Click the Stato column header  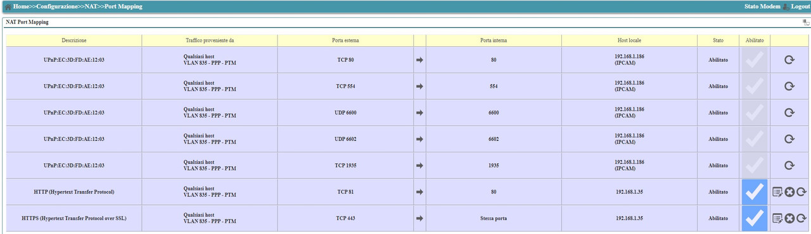[x=718, y=40]
